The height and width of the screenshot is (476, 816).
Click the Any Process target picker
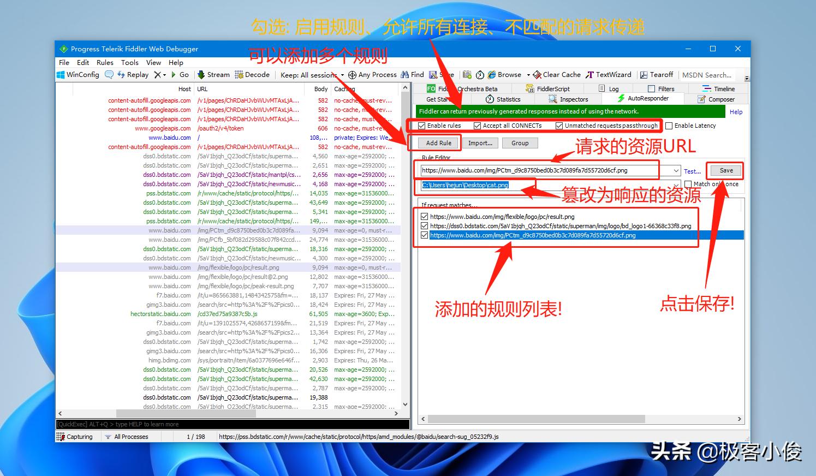coord(372,75)
